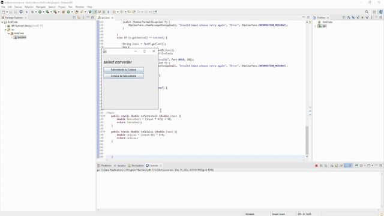Viewport: 384px width, 216px height.
Task: Click the scroll-down arrow of the editor scrollbar
Action: 307,157
